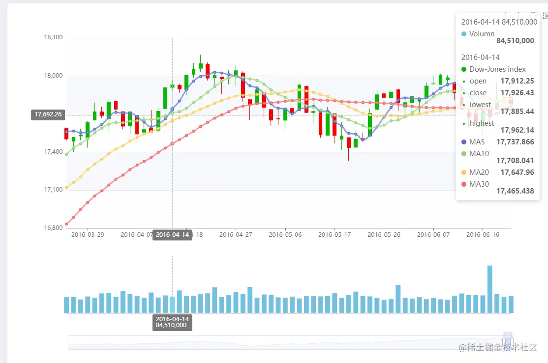Click the 2016-04-14 date label on main chart

click(x=172, y=235)
